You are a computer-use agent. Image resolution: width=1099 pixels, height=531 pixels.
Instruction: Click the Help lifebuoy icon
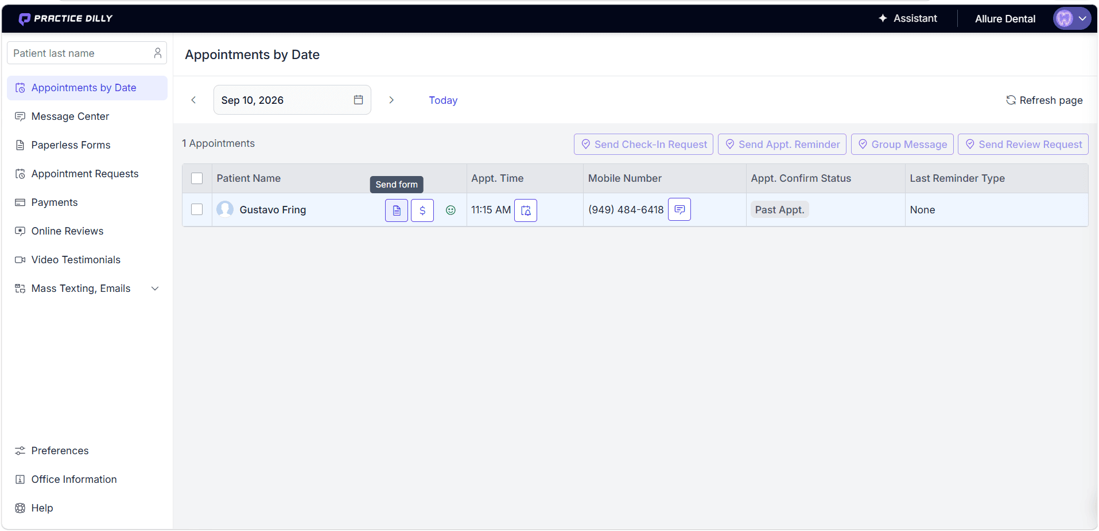click(x=20, y=508)
